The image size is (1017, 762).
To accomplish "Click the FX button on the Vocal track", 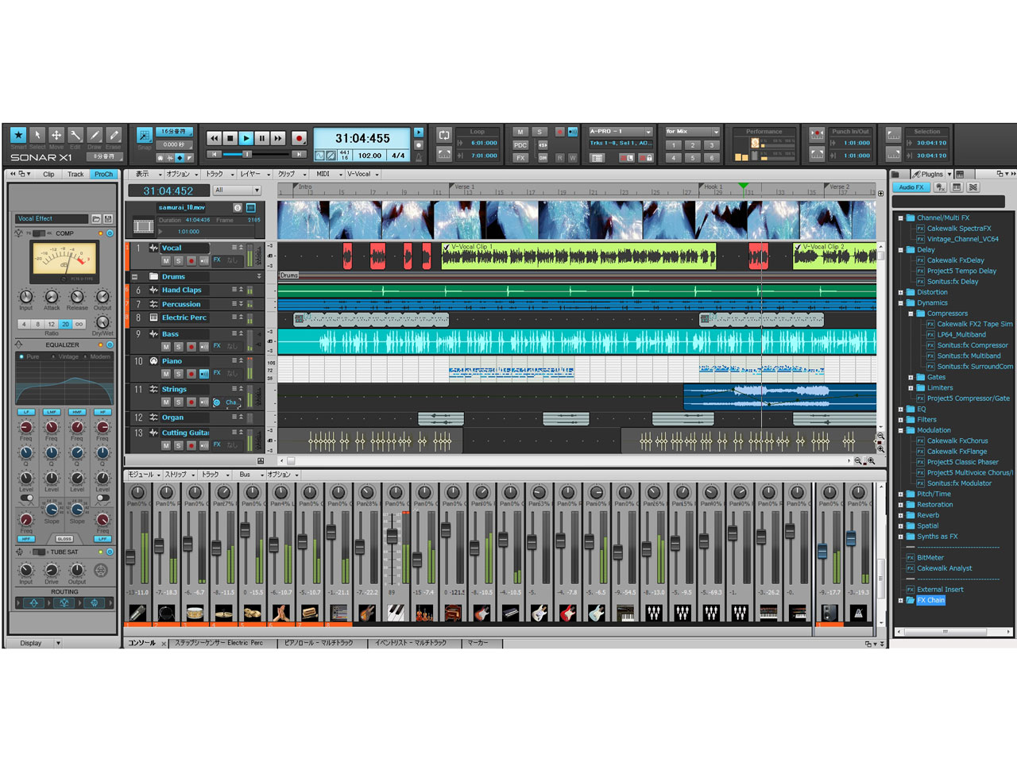I will pos(217,260).
